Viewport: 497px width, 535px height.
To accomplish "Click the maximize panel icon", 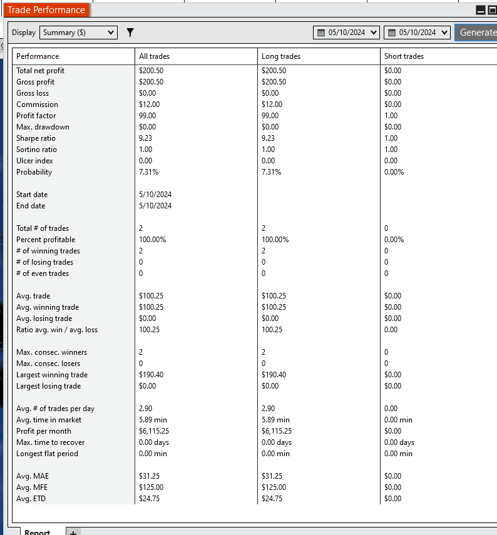I will 492,10.
